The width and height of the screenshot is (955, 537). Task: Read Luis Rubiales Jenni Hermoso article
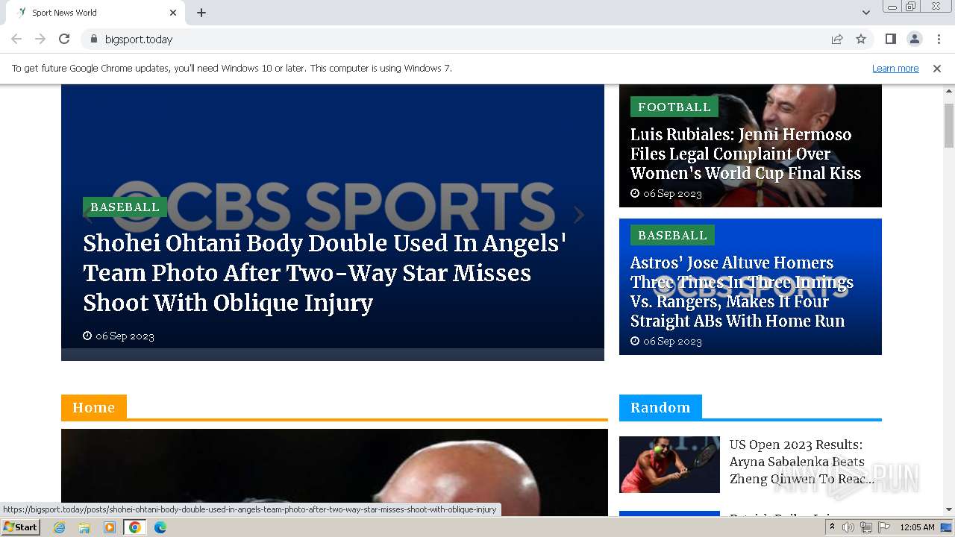coord(745,154)
